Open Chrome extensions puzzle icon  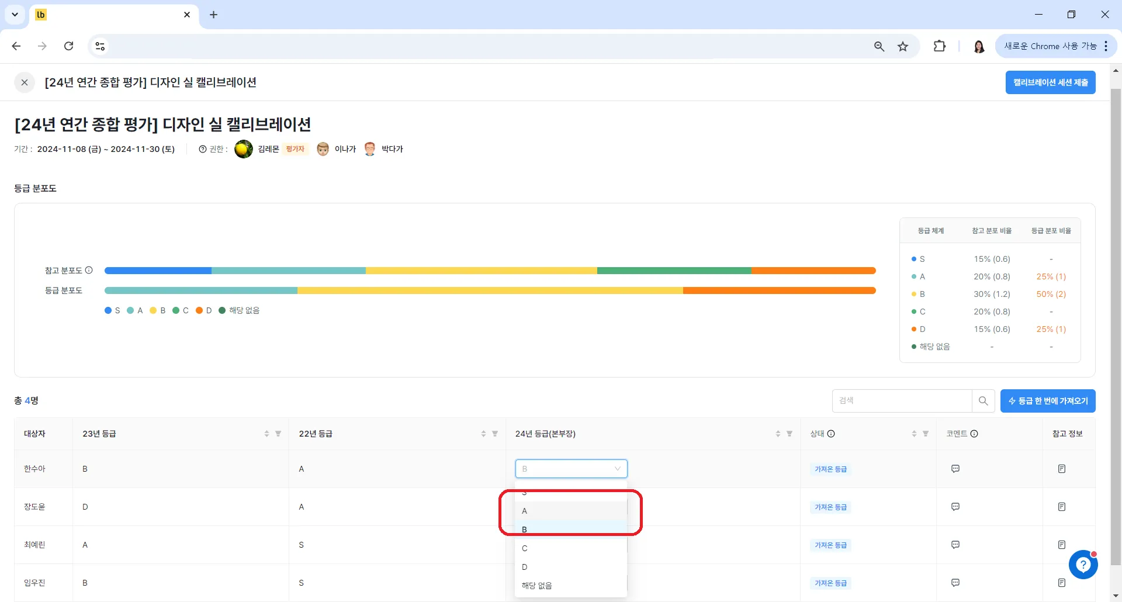pos(940,46)
